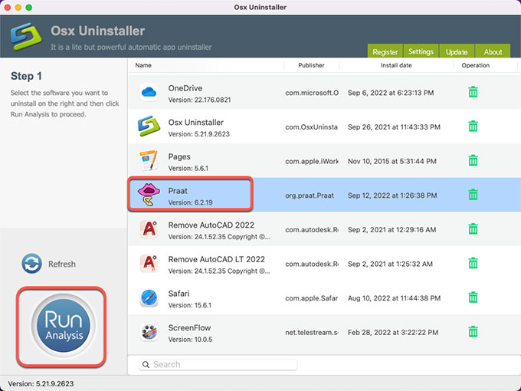
Task: Click the Refresh arrows icon
Action: click(32, 264)
